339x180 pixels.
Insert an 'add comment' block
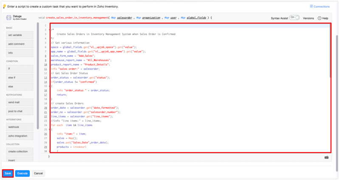pos(19,44)
